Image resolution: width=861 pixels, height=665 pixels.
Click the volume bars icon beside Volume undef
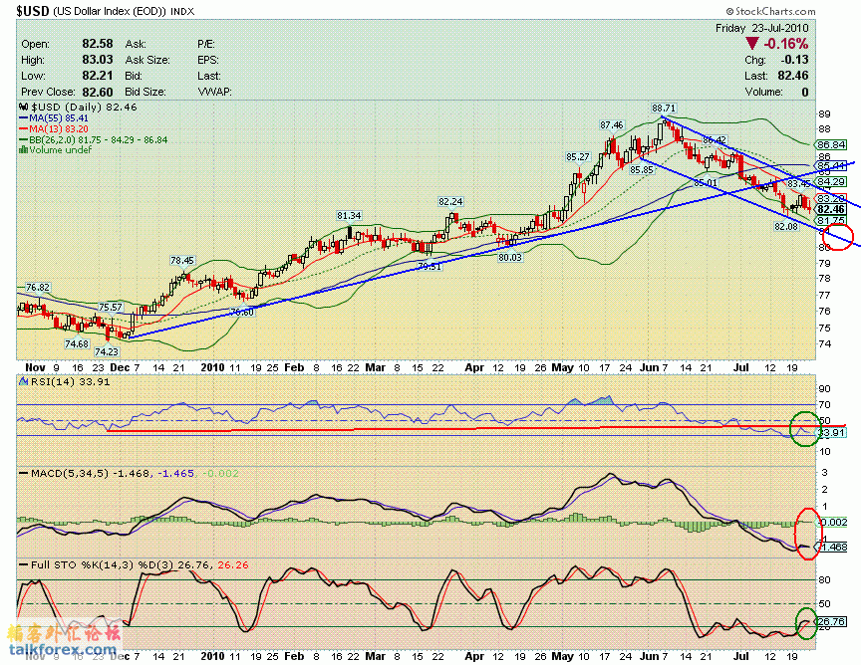(24, 149)
